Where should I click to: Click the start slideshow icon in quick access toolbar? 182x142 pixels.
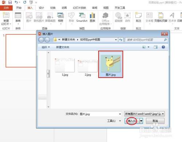pyautogui.click(x=31, y=2)
